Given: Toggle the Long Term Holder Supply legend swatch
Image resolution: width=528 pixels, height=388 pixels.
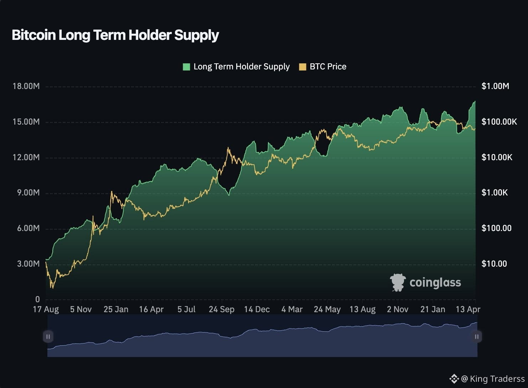Looking at the screenshot, I should point(186,67).
